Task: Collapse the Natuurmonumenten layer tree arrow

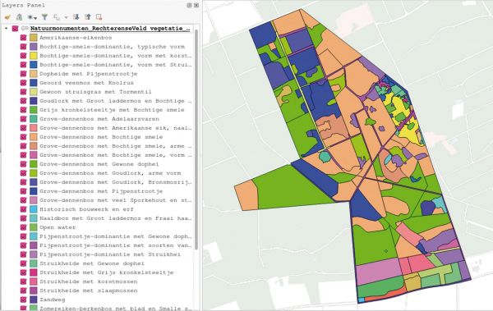Action: 6,28
